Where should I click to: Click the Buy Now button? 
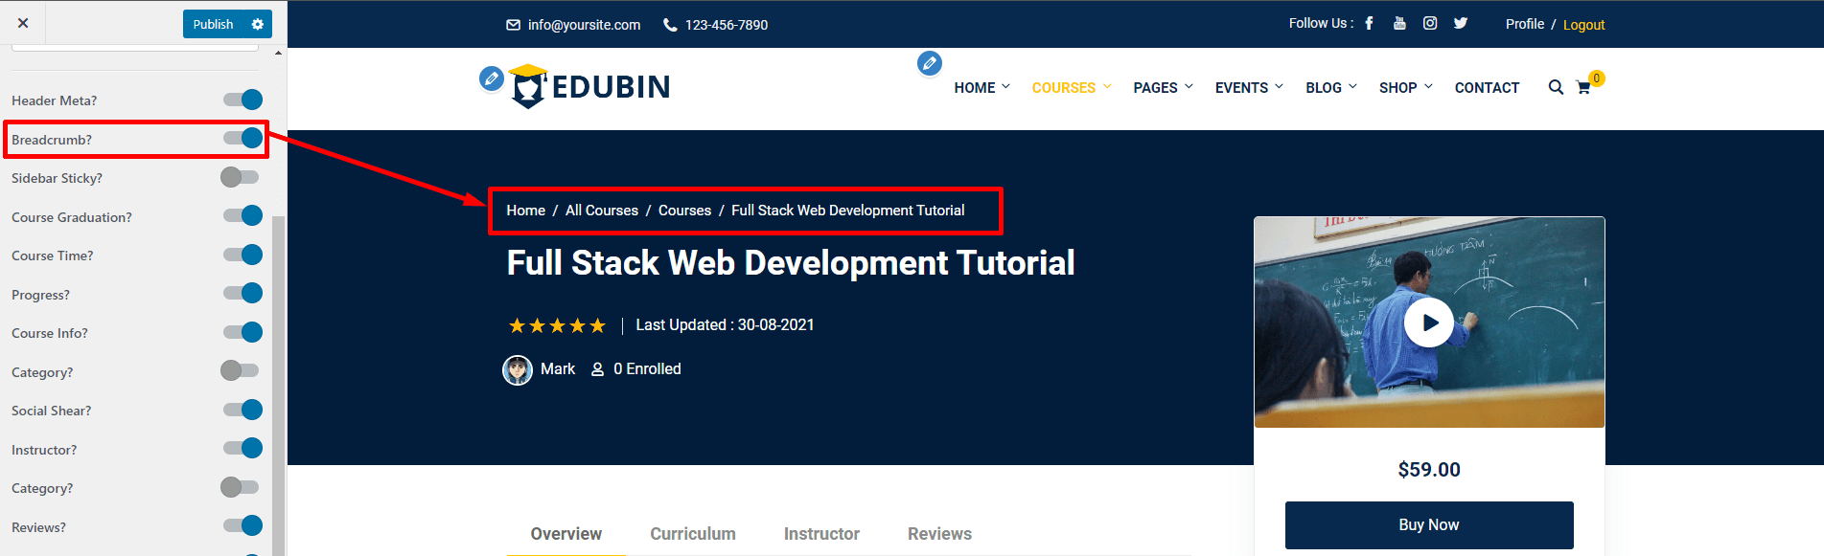coord(1428,524)
